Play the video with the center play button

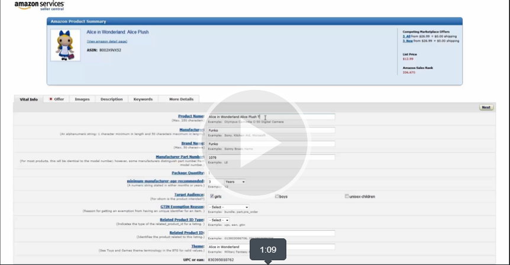(254, 143)
